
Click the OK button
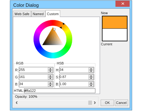click(x=107, y=103)
